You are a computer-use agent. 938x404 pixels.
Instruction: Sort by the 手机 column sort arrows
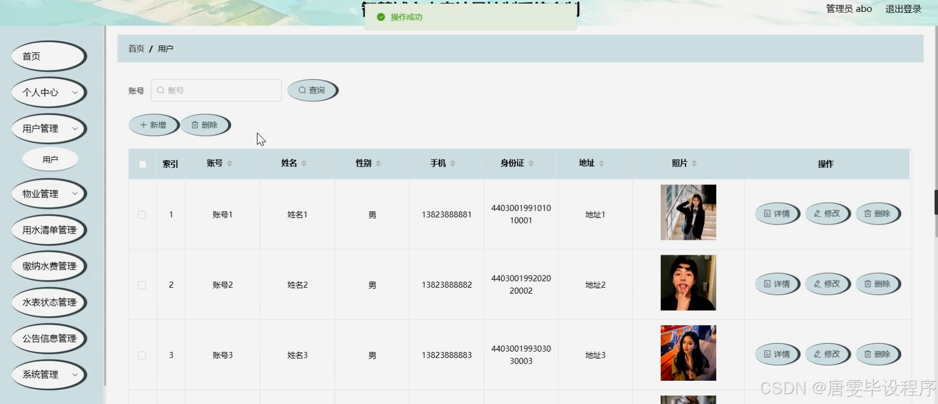click(453, 163)
